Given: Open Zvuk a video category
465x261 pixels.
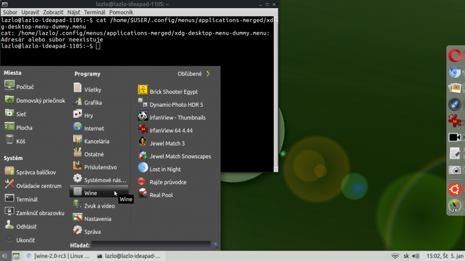Looking at the screenshot, I should 99,206.
